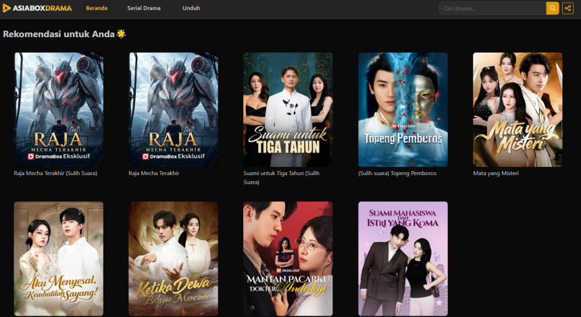Open Ketika Dewa Belajar Mencinta poster

[174, 259]
